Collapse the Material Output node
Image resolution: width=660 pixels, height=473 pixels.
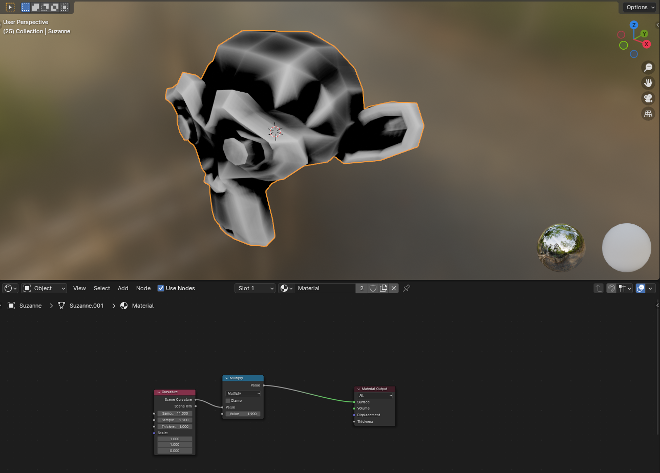[x=359, y=389]
